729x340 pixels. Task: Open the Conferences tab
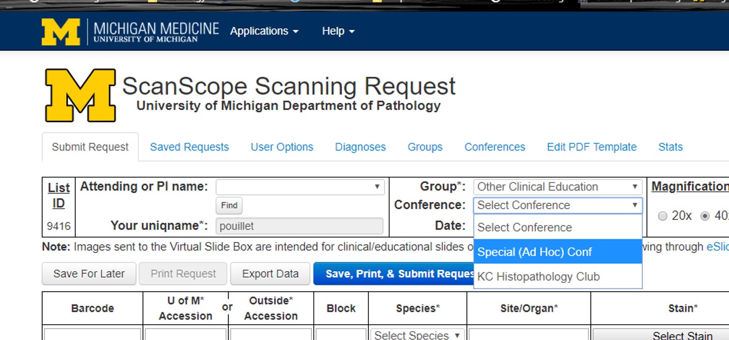point(495,147)
